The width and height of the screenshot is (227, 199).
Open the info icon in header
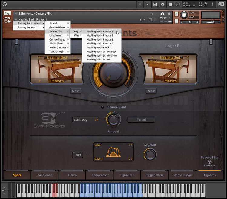coord(169,14)
